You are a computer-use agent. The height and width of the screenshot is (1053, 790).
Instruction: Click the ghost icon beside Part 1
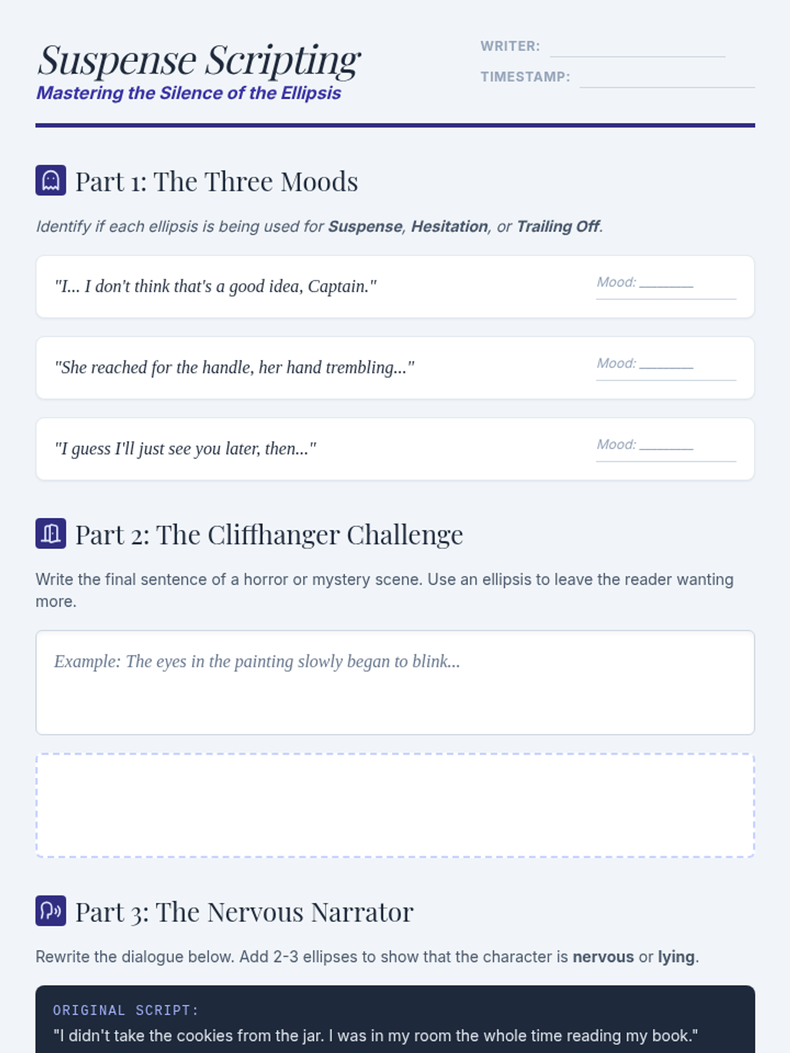pyautogui.click(x=51, y=180)
